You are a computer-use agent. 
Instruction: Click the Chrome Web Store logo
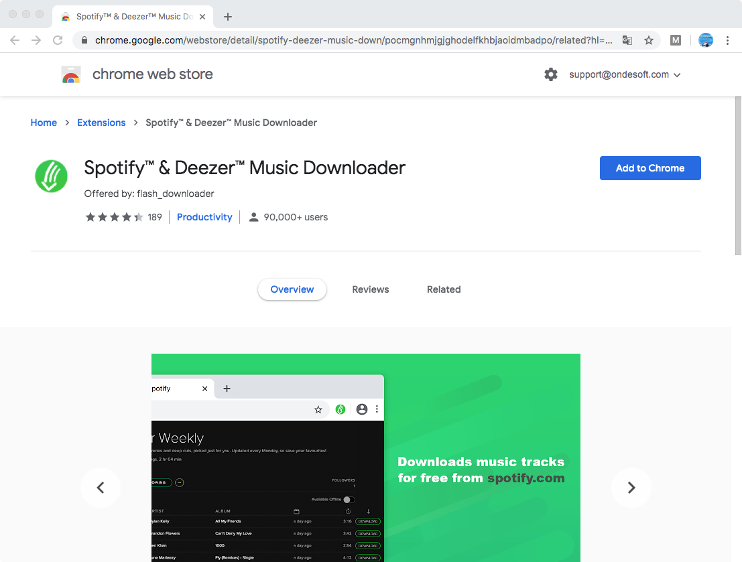point(71,74)
